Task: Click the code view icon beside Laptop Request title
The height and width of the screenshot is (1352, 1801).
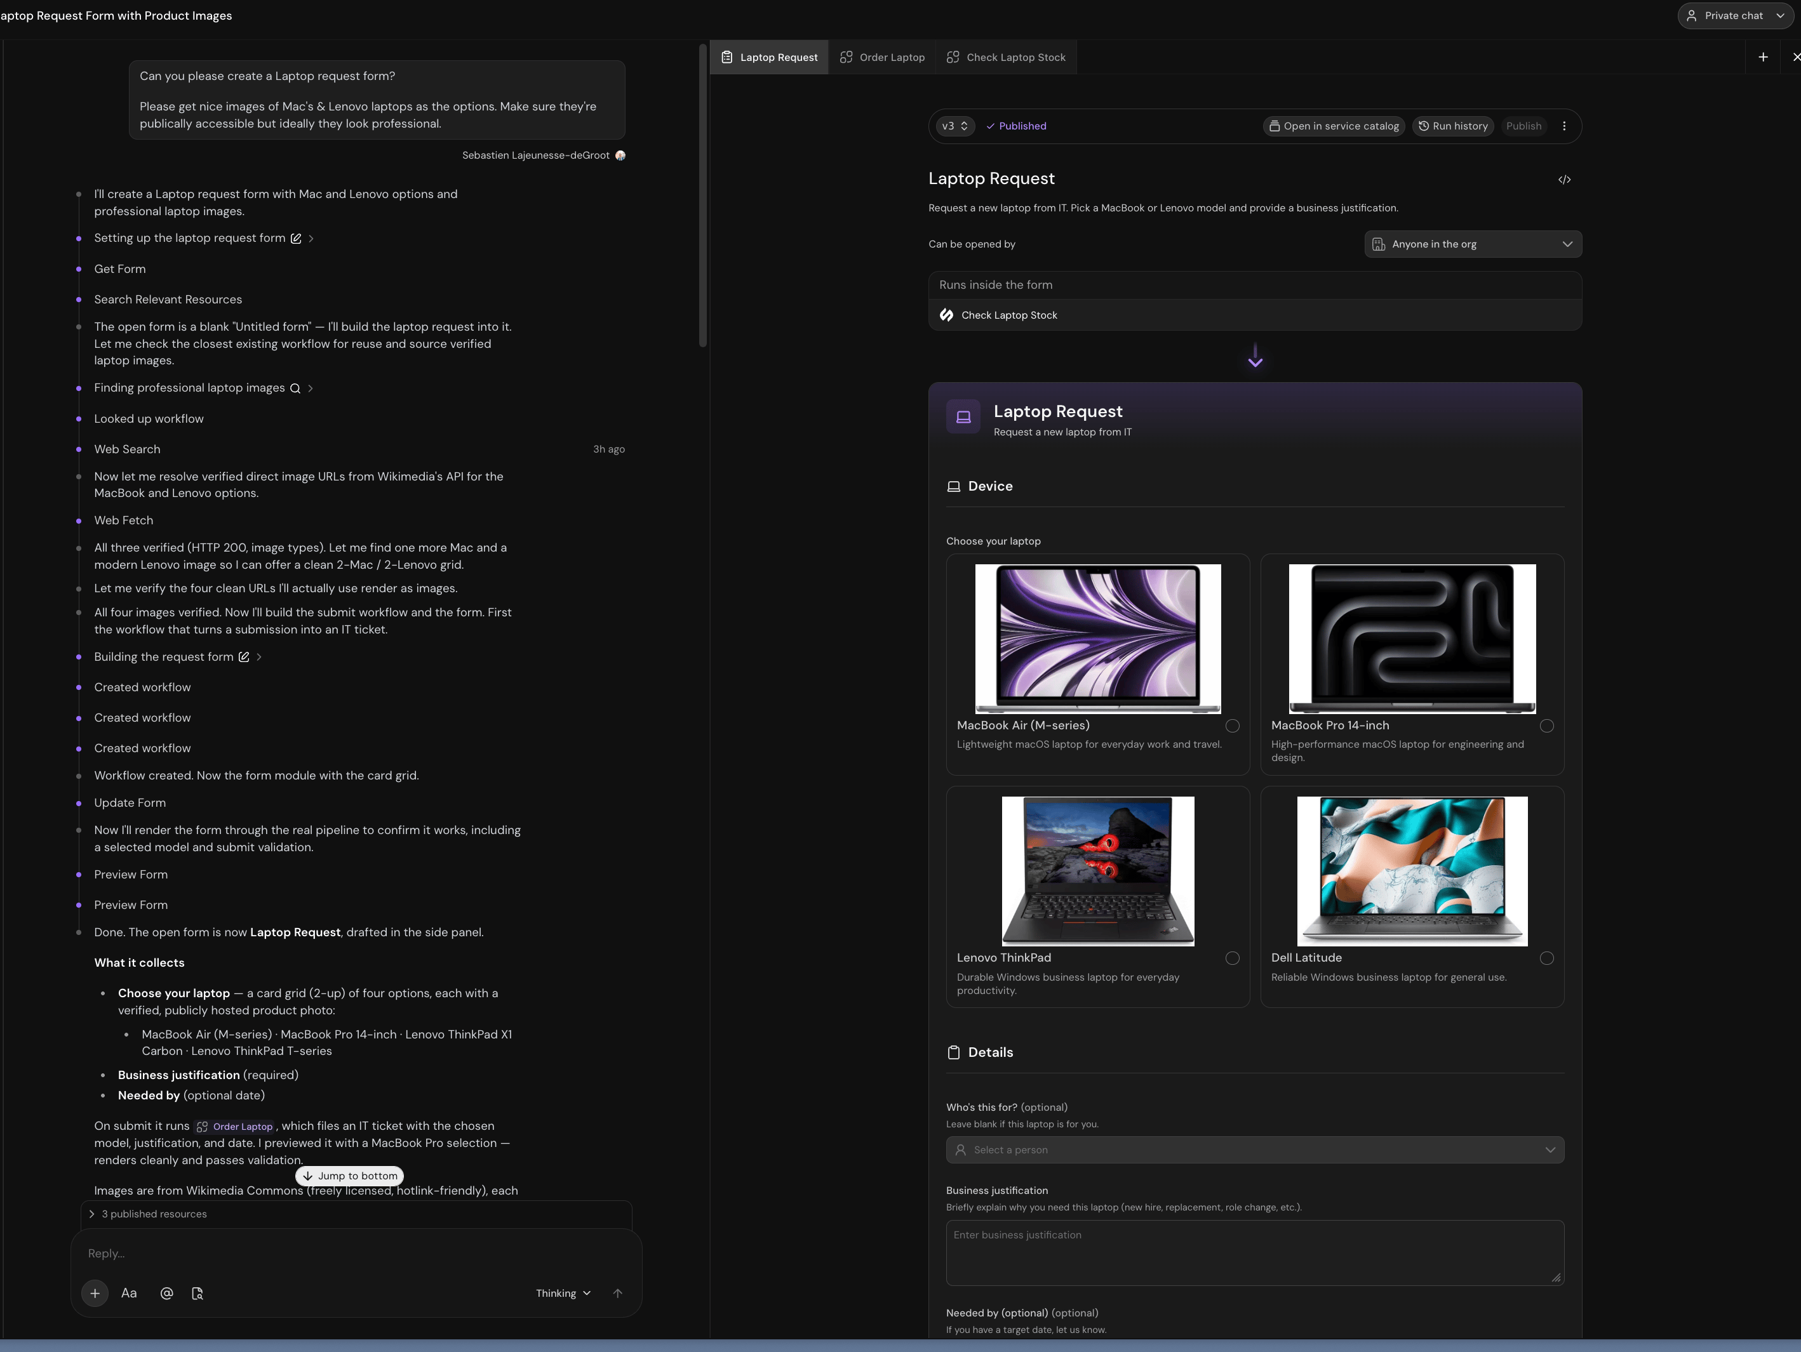Action: coord(1564,180)
